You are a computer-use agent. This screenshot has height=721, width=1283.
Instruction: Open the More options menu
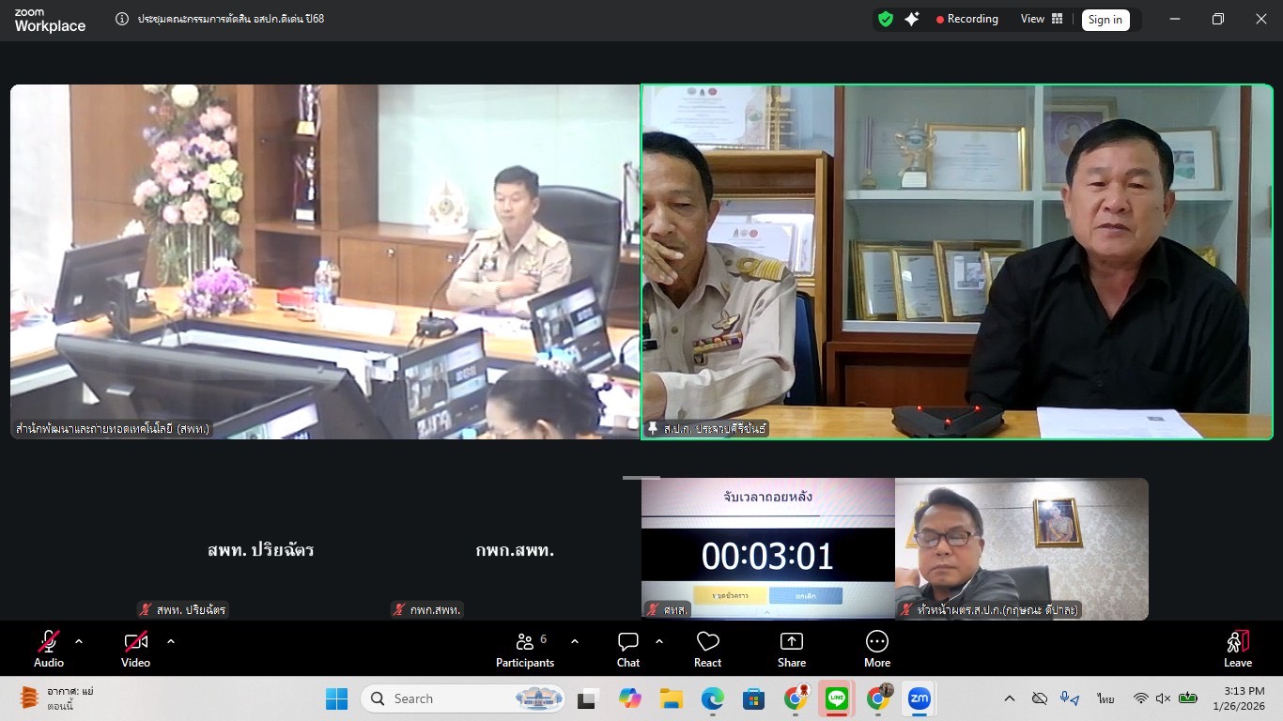tap(875, 648)
